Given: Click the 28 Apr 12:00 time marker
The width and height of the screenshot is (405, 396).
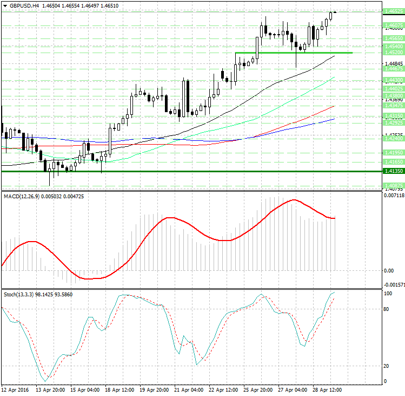Looking at the screenshot, I should (328, 390).
